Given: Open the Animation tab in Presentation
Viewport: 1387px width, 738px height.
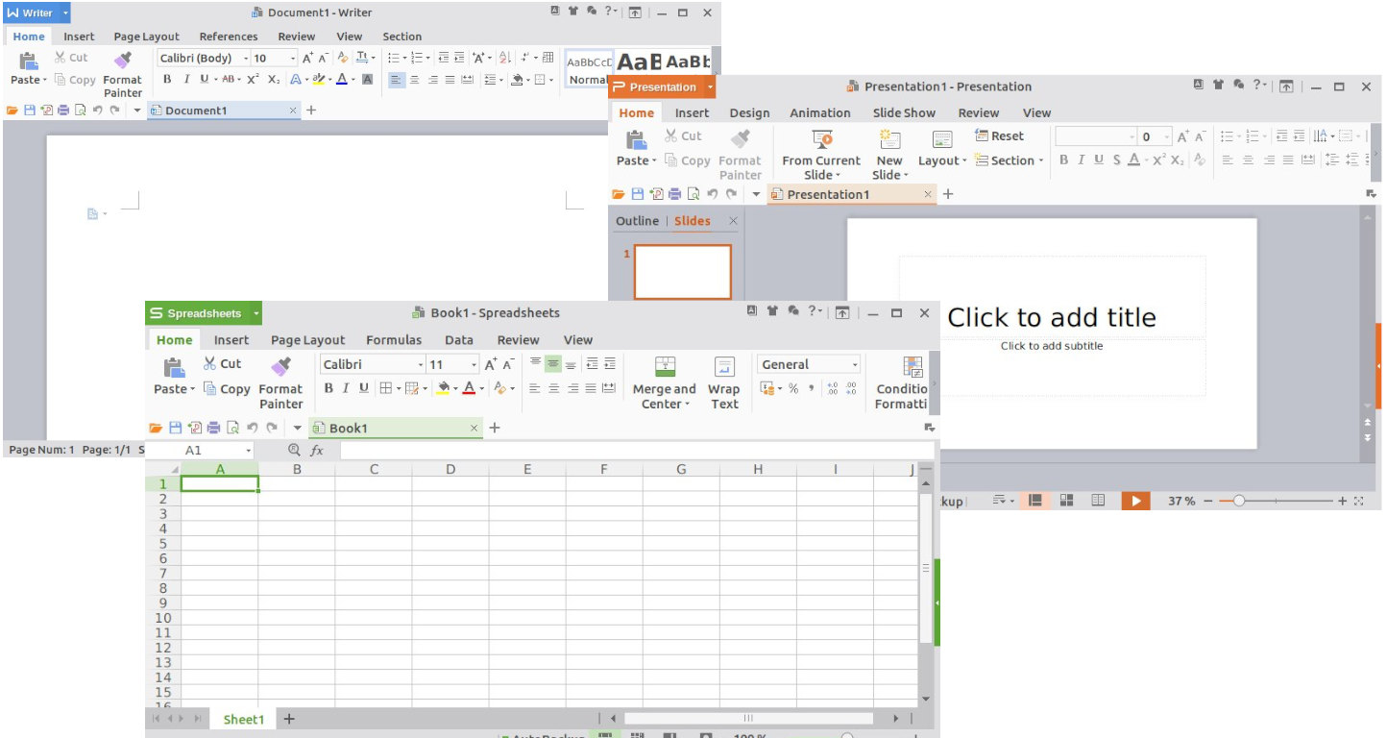Looking at the screenshot, I should (x=819, y=113).
